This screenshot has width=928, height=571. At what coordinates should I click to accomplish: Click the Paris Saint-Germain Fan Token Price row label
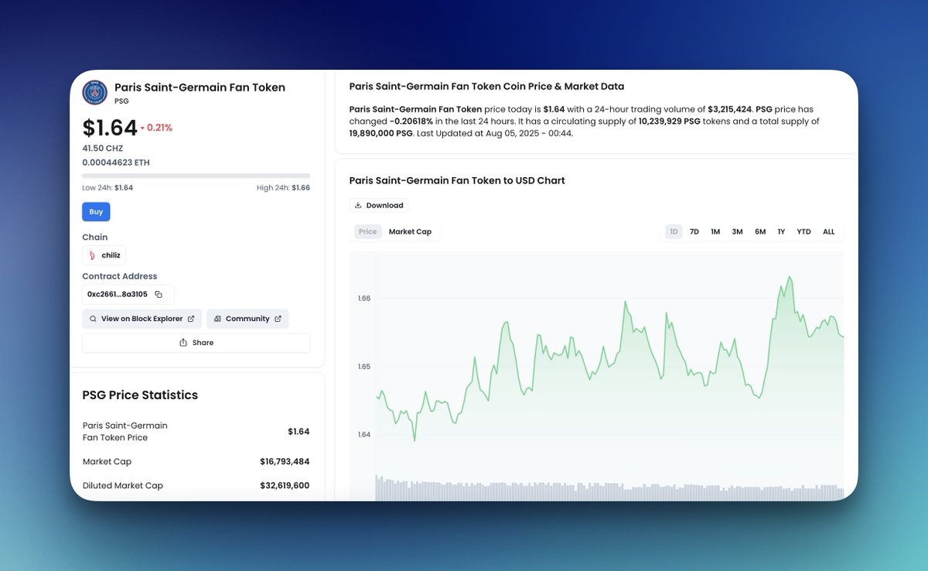click(x=125, y=432)
